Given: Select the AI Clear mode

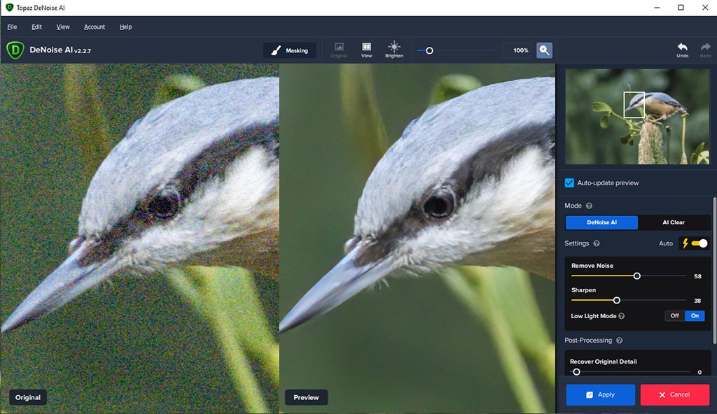Looking at the screenshot, I should (674, 222).
